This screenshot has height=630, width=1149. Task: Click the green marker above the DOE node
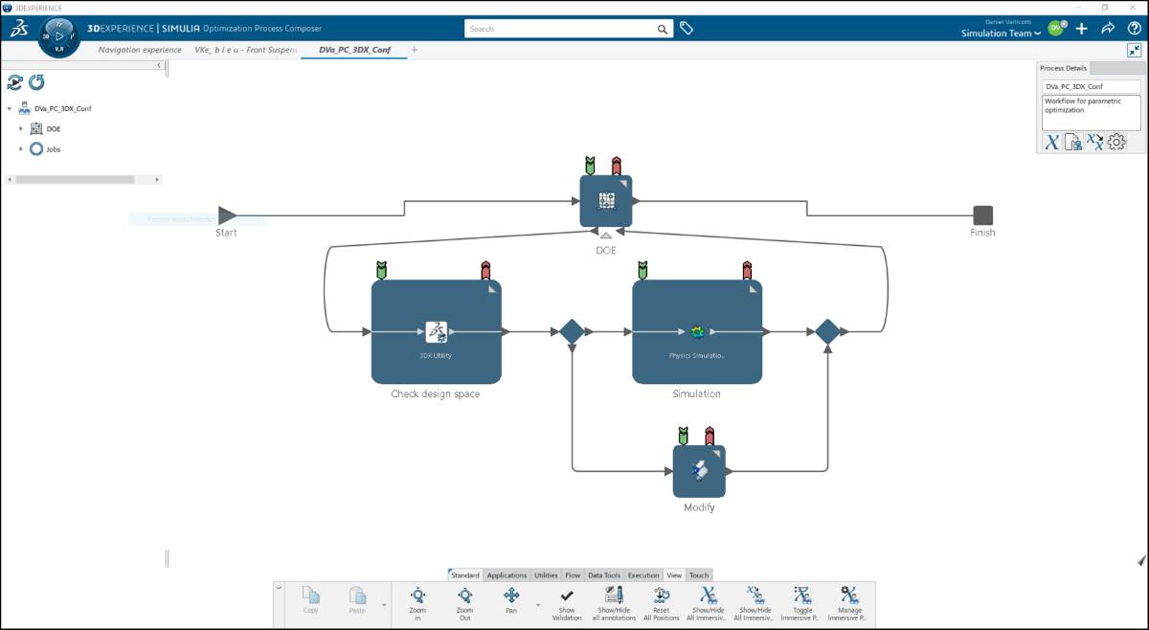coord(590,166)
